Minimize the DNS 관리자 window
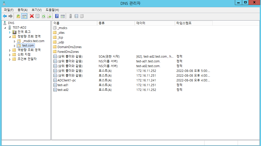This screenshot has width=261, height=146. tap(238, 3)
